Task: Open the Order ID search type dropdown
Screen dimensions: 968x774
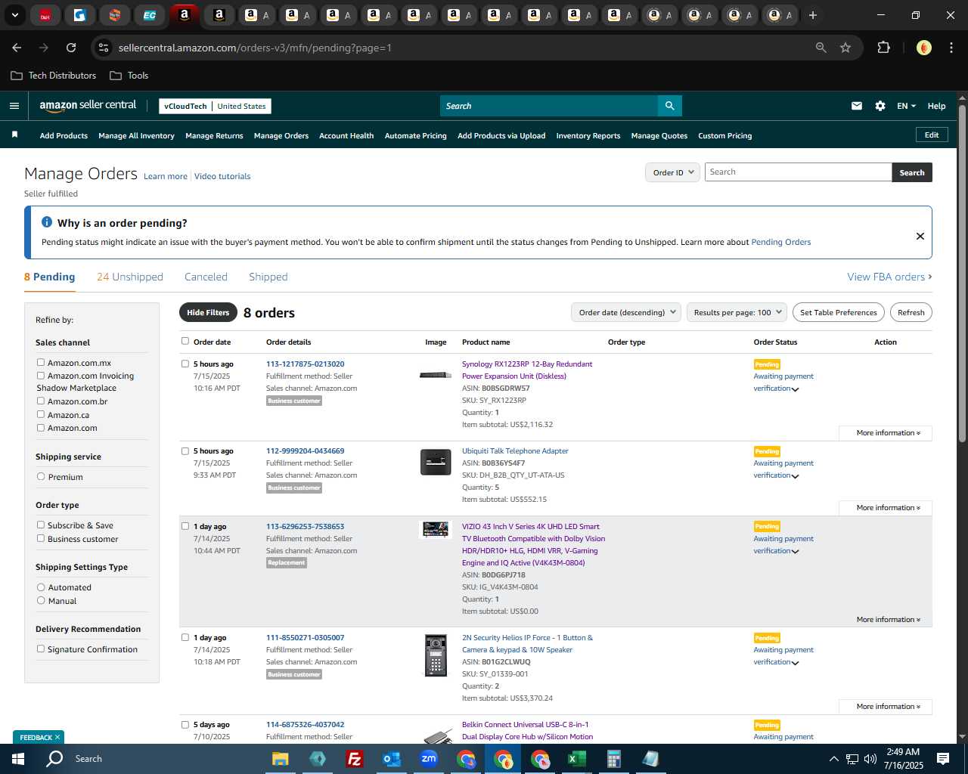Action: (672, 172)
